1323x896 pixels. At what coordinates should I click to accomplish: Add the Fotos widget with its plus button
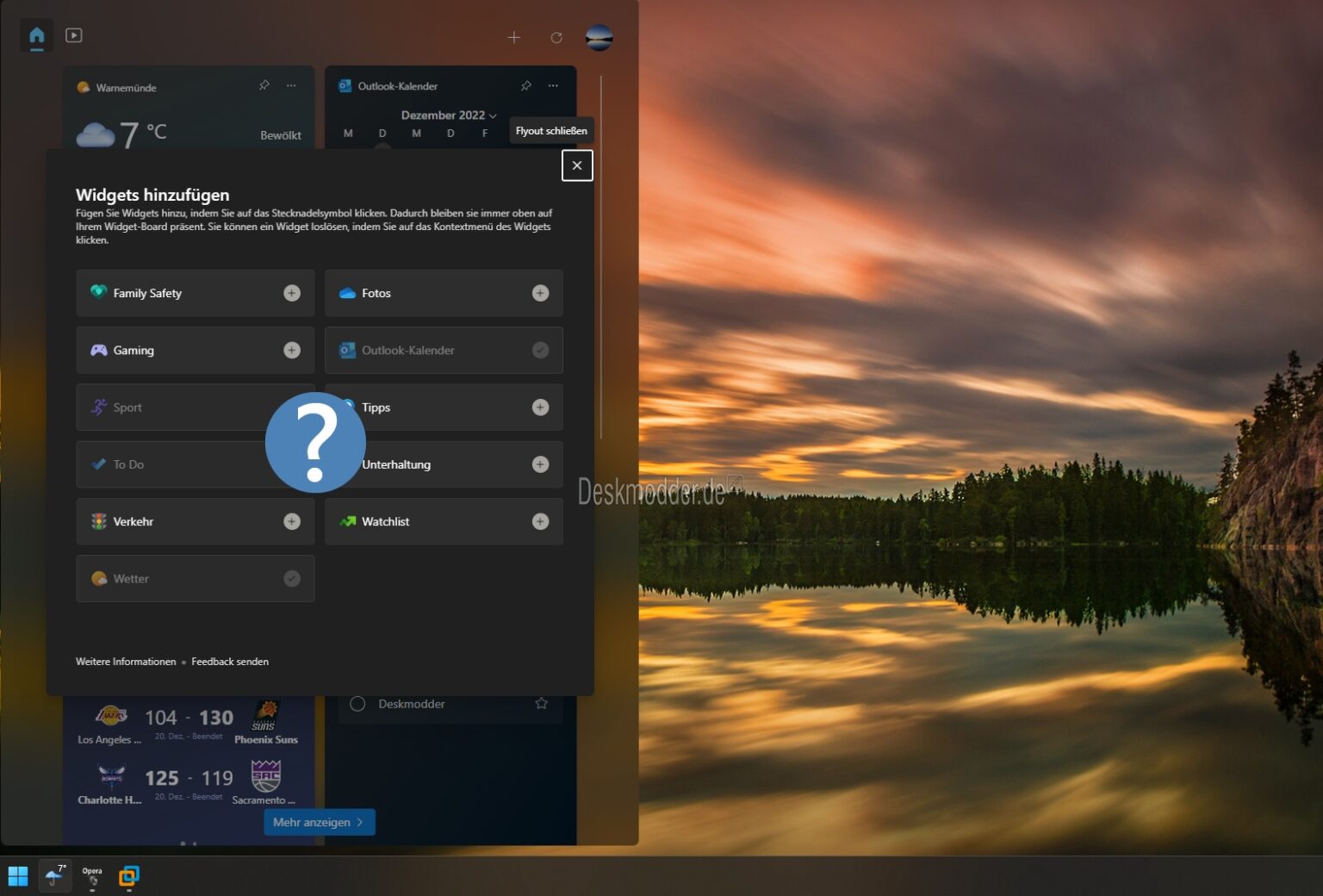(540, 293)
